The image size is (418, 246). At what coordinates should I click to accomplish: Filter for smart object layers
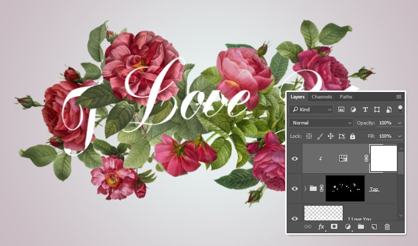click(388, 109)
